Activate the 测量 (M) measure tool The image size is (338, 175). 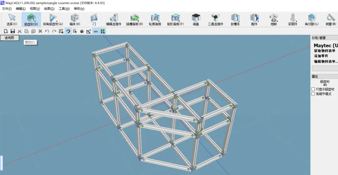pyautogui.click(x=330, y=19)
